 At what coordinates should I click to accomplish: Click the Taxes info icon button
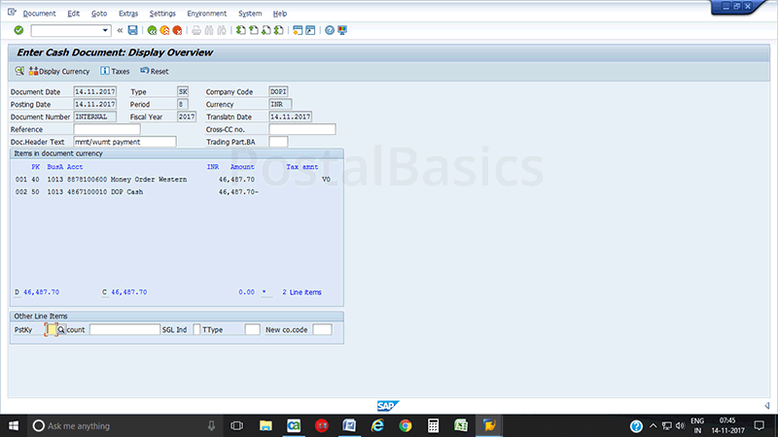115,71
